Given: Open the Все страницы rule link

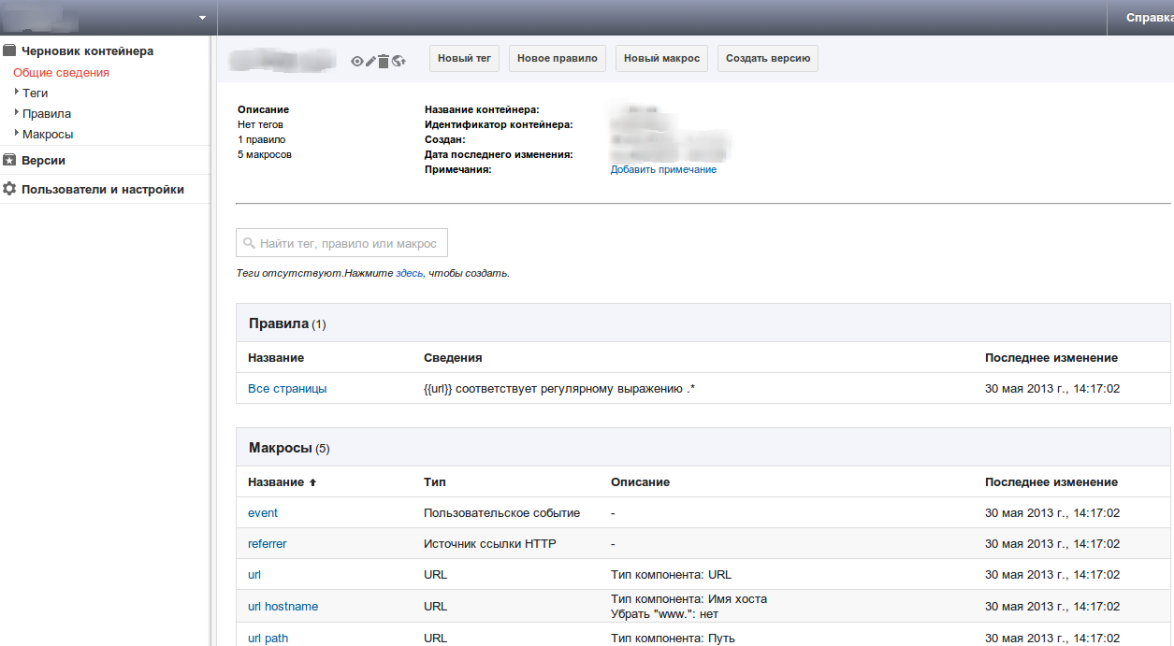Looking at the screenshot, I should tap(287, 388).
